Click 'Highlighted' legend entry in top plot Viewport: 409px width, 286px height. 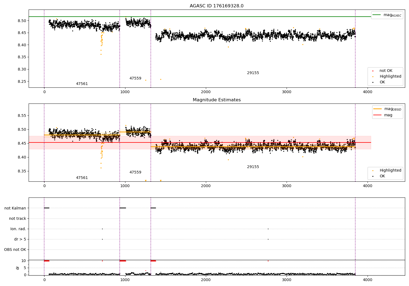(390, 76)
